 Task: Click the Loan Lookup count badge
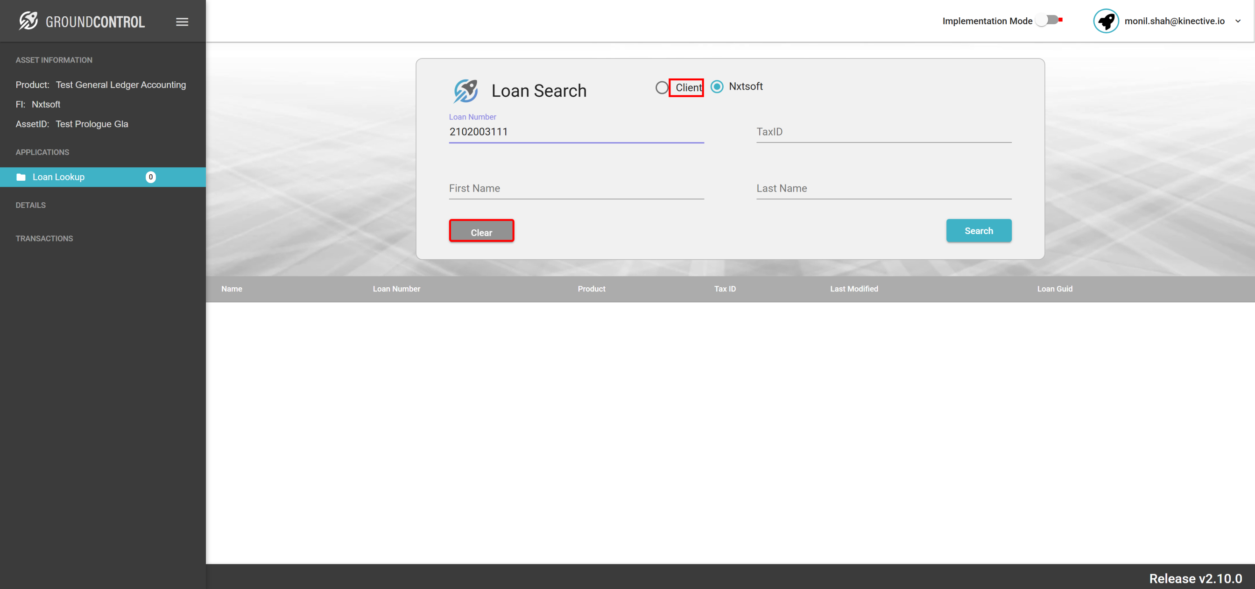point(150,177)
